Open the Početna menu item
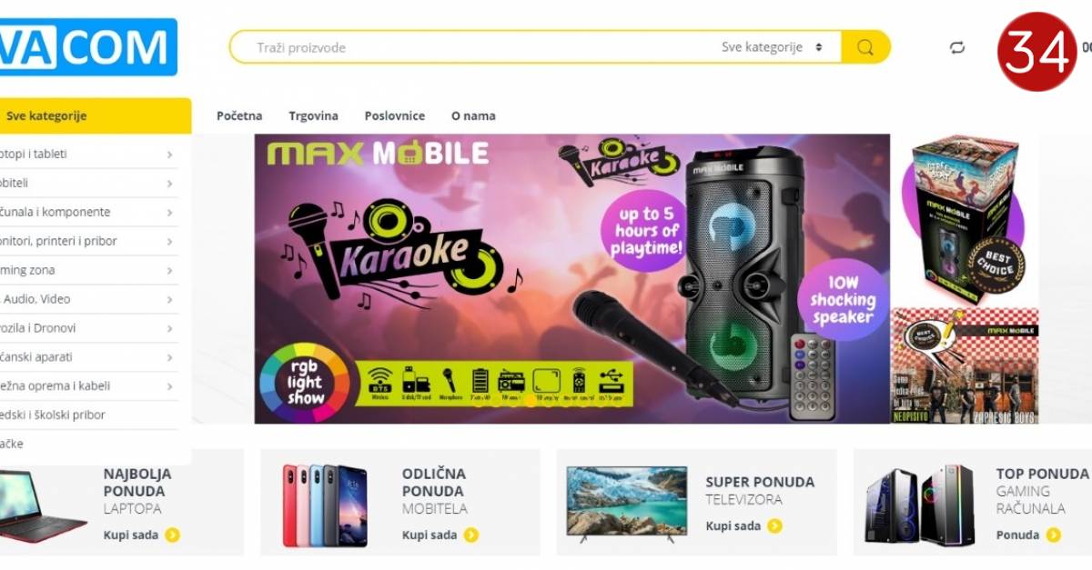 coord(239,115)
